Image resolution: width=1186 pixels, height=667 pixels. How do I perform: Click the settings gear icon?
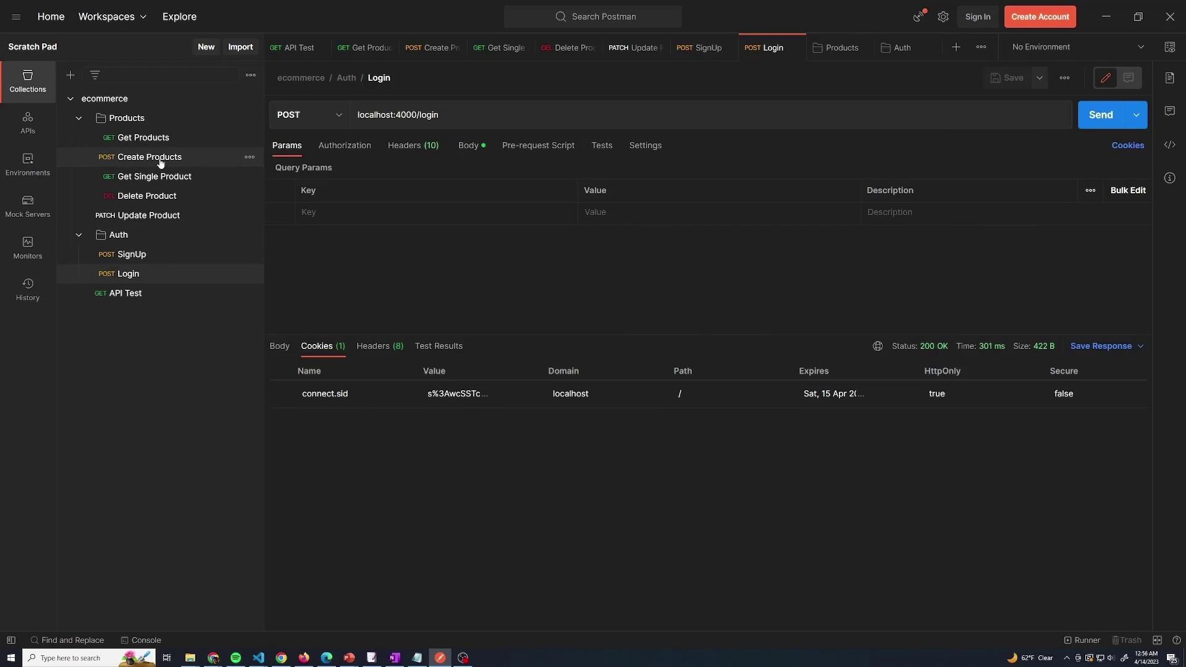pos(943,17)
